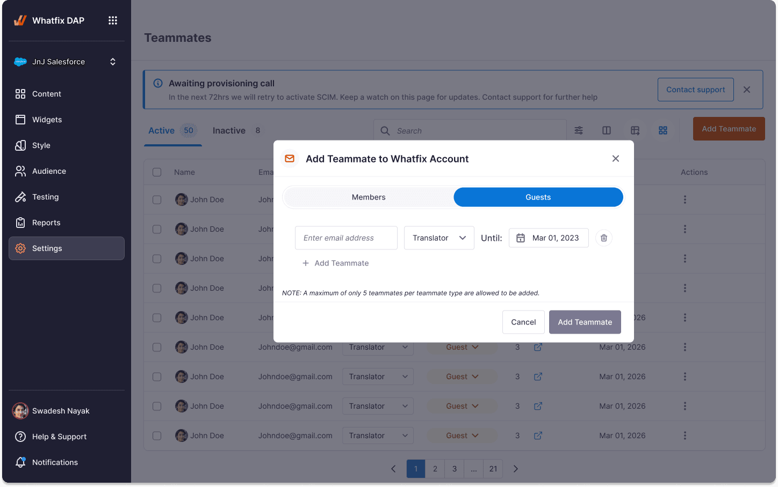Open Guest dropdown in the last row

click(462, 436)
